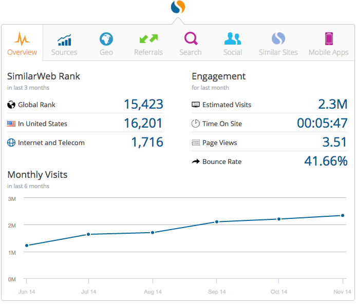
Task: Open the Geo globe icon
Action: pyautogui.click(x=106, y=39)
